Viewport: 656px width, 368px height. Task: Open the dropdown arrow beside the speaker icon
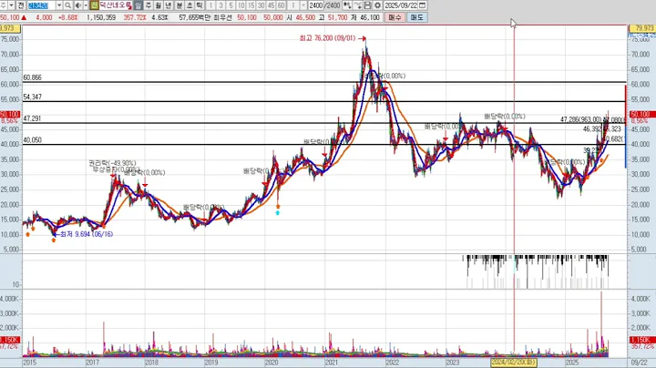pos(86,5)
